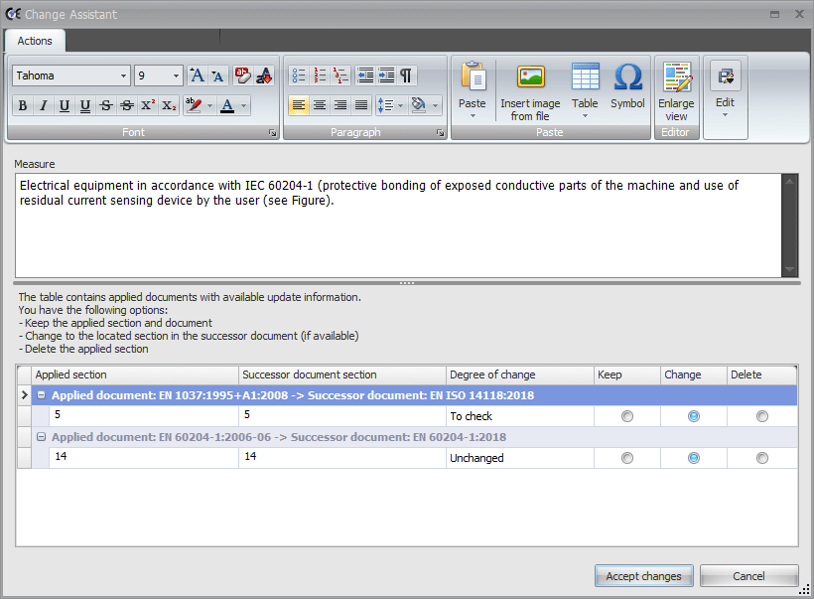Open the Actions tab

(34, 41)
